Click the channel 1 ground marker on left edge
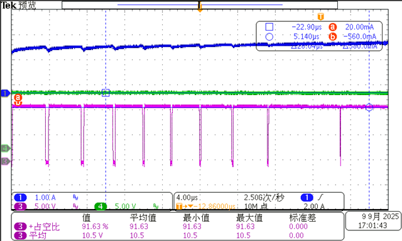The image size is (402, 241). pyautogui.click(x=6, y=93)
